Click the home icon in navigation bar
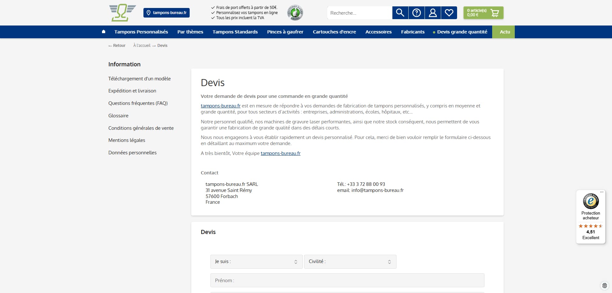This screenshot has height=293, width=612. [104, 32]
